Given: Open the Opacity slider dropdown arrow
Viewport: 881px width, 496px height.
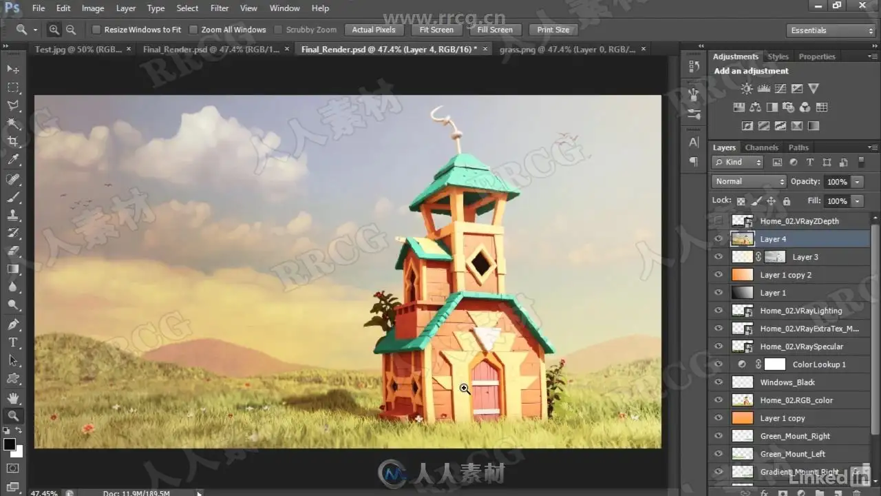Looking at the screenshot, I should coord(858,182).
